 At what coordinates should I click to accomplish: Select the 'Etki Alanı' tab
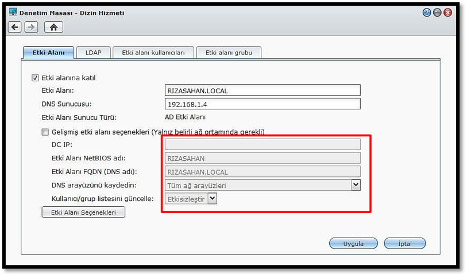tap(48, 53)
